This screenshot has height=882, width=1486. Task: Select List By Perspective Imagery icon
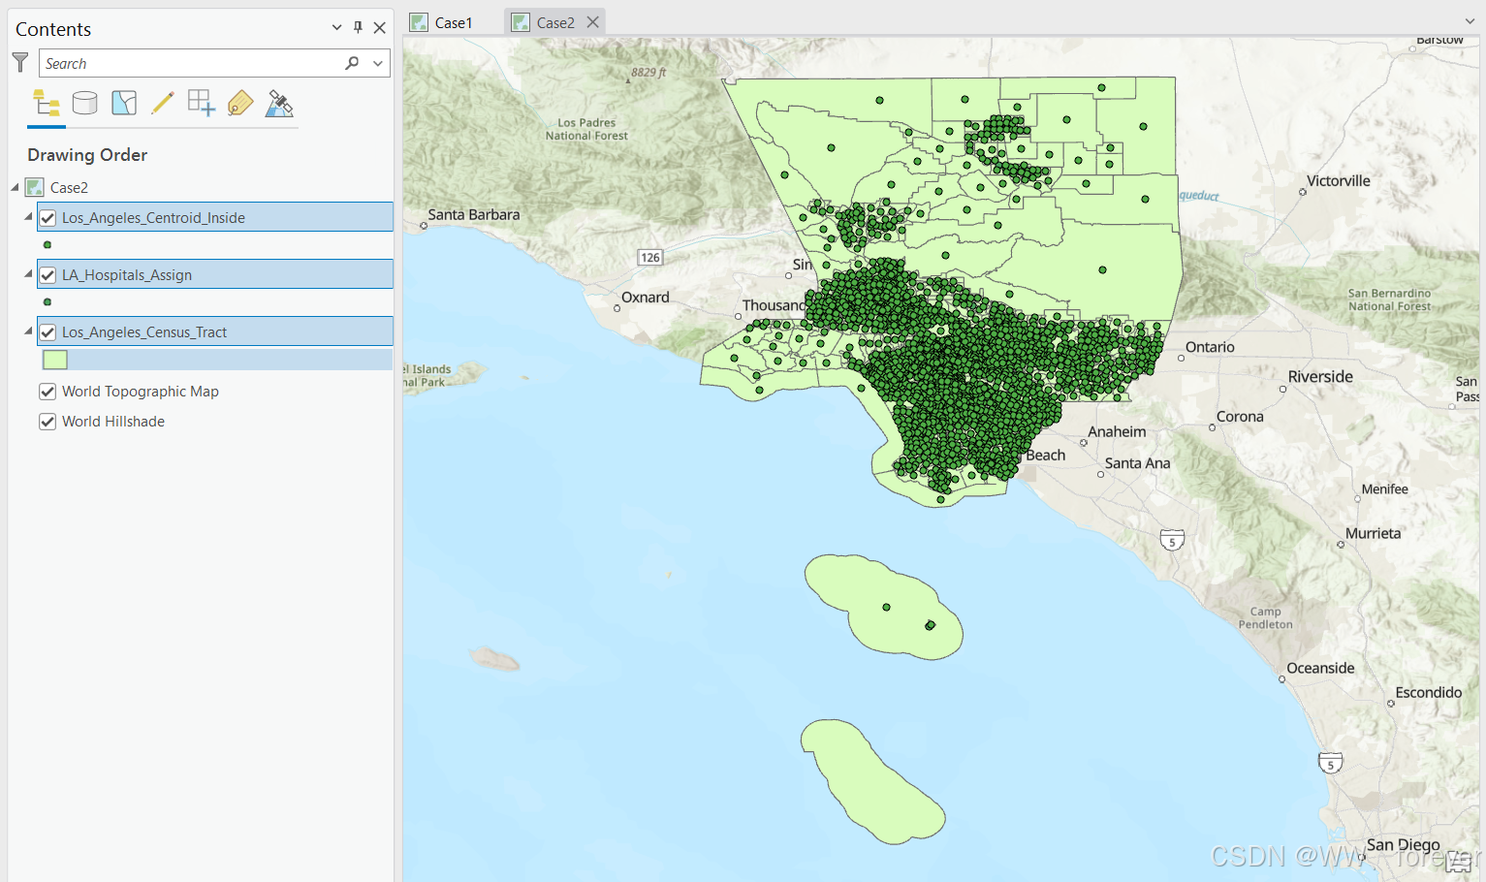tap(279, 103)
